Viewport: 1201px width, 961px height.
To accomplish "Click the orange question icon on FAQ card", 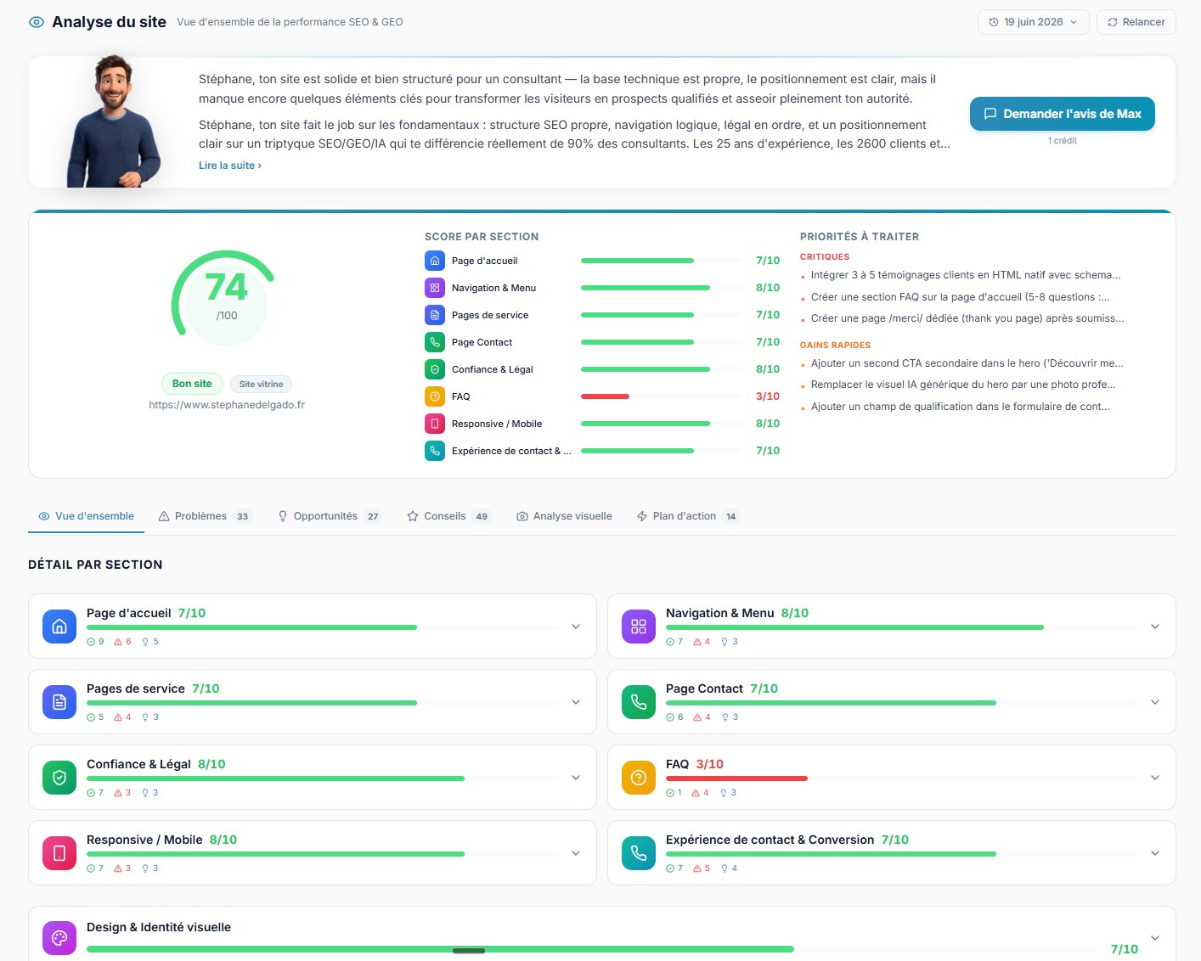I will pyautogui.click(x=639, y=778).
